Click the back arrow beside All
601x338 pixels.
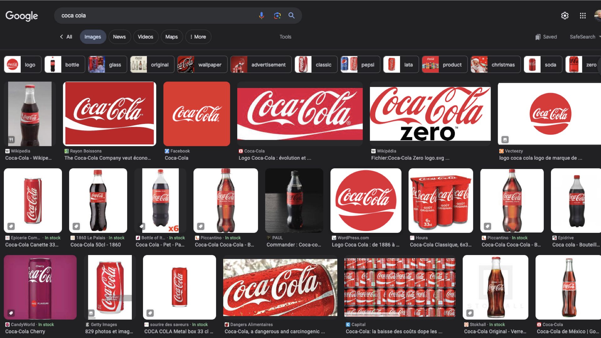[x=61, y=37]
